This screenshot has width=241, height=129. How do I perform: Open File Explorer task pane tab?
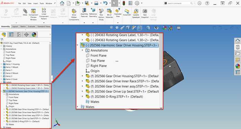pyautogui.click(x=238, y=53)
